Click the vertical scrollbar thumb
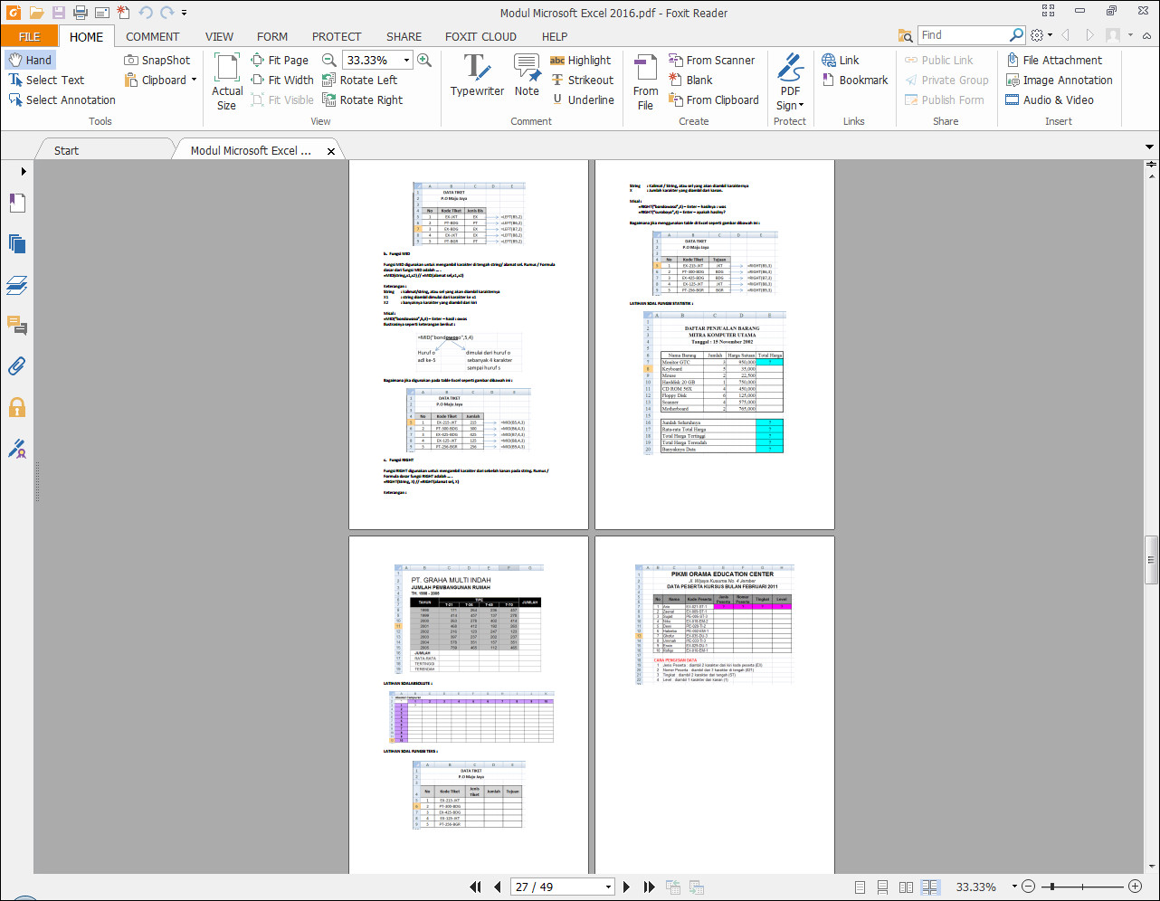 pos(1151,561)
